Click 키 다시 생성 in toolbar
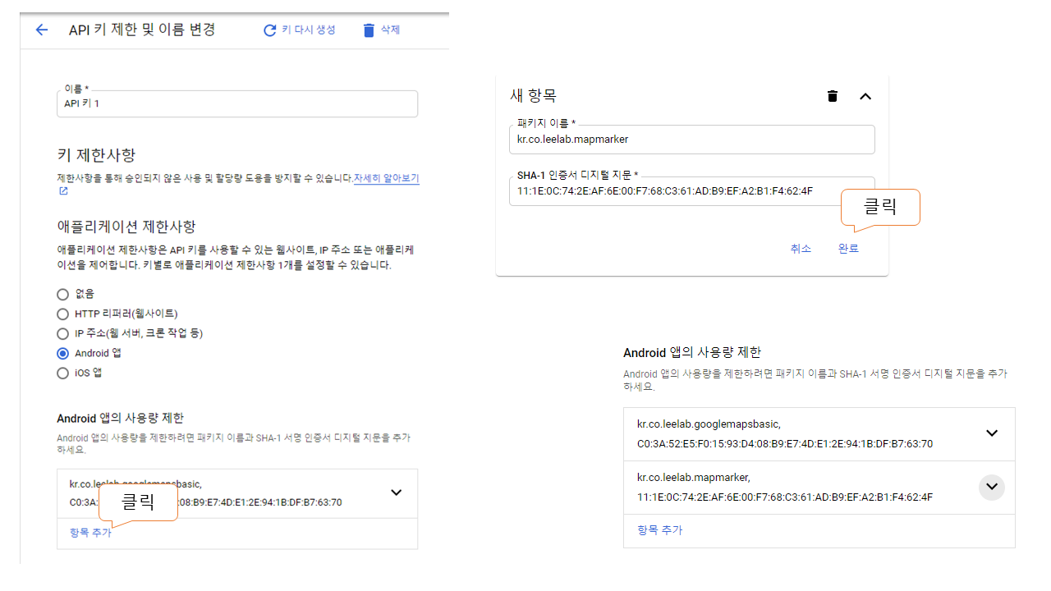Image resolution: width=1051 pixels, height=591 pixels. coord(308,30)
